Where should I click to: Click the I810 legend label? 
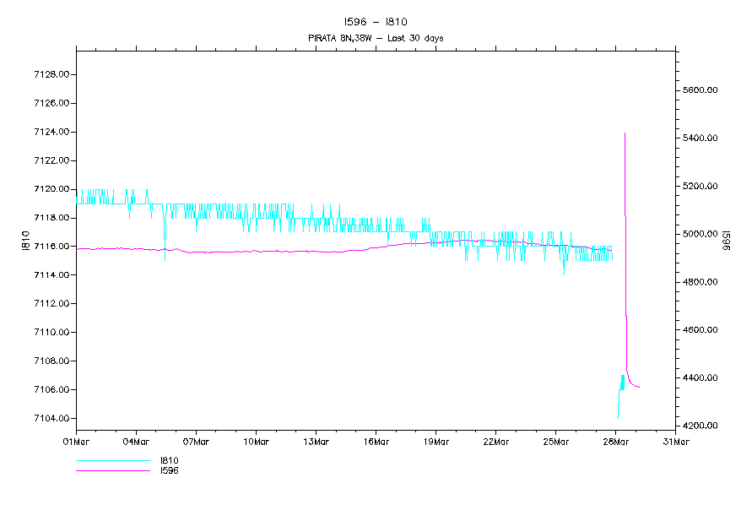tap(170, 461)
